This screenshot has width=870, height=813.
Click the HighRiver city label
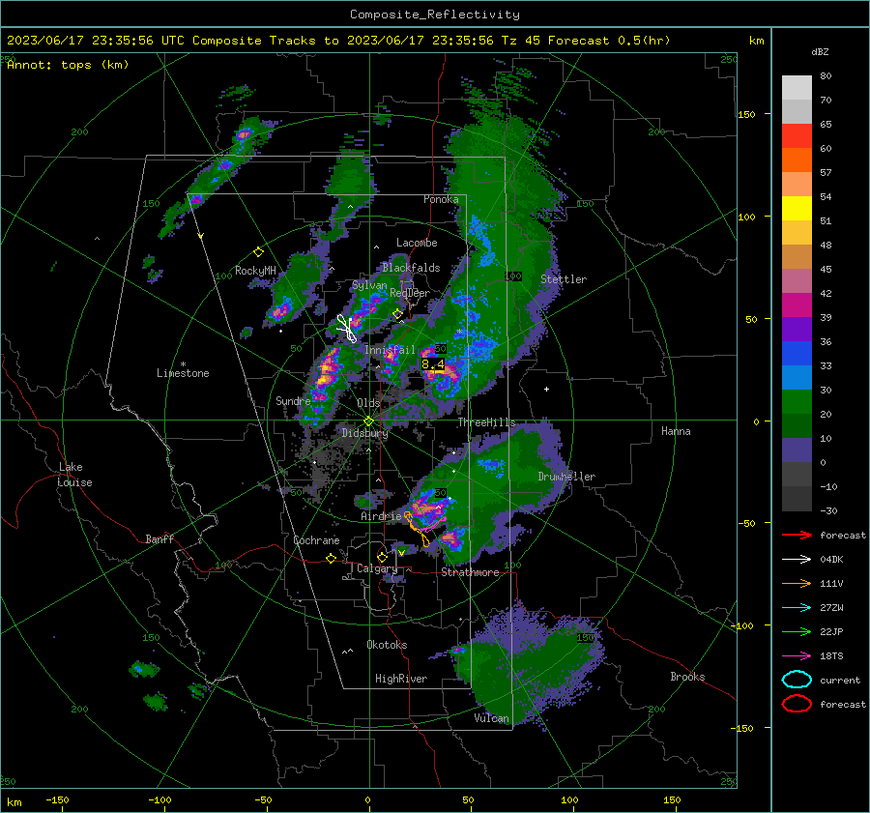(x=401, y=679)
